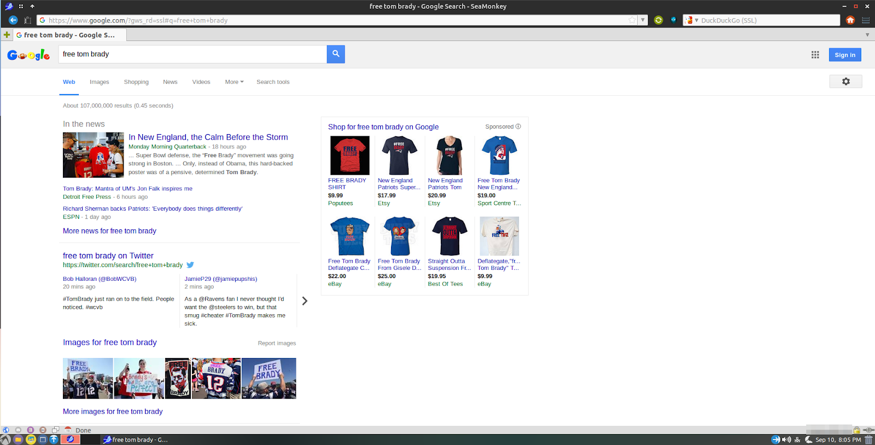
Task: Open the system start menu icon
Action: pos(5,440)
